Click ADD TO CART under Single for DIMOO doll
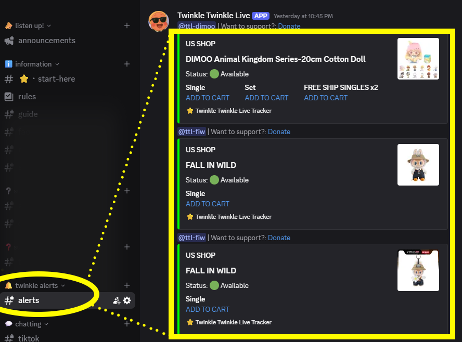This screenshot has width=462, height=342. 207,98
